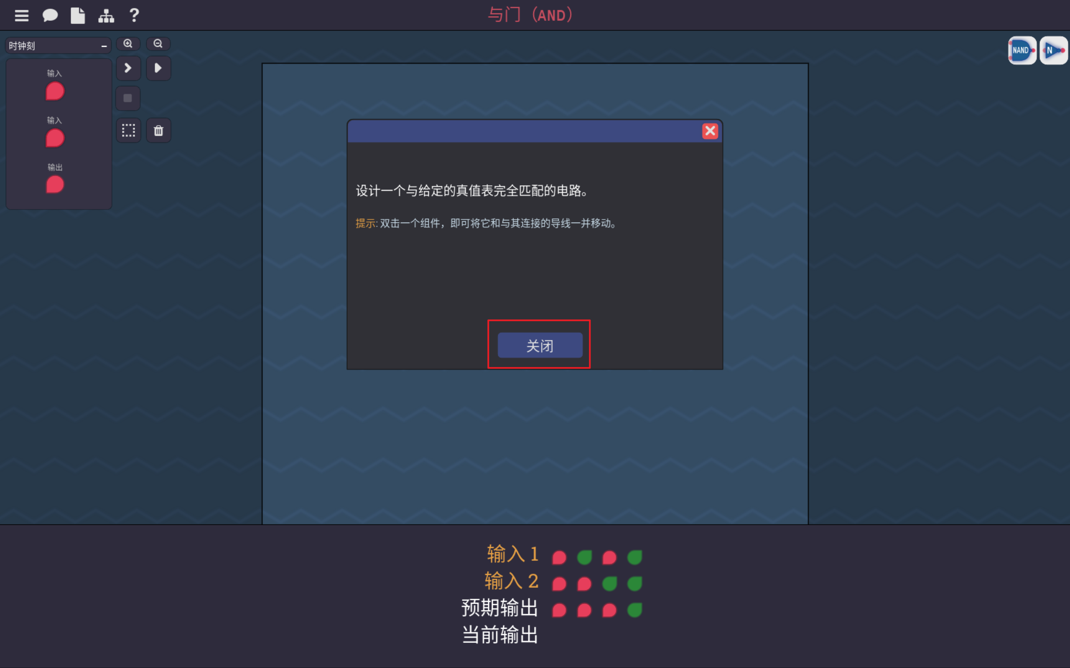Image resolution: width=1070 pixels, height=668 pixels.
Task: Zoom out with magnifier minus icon
Action: (158, 44)
